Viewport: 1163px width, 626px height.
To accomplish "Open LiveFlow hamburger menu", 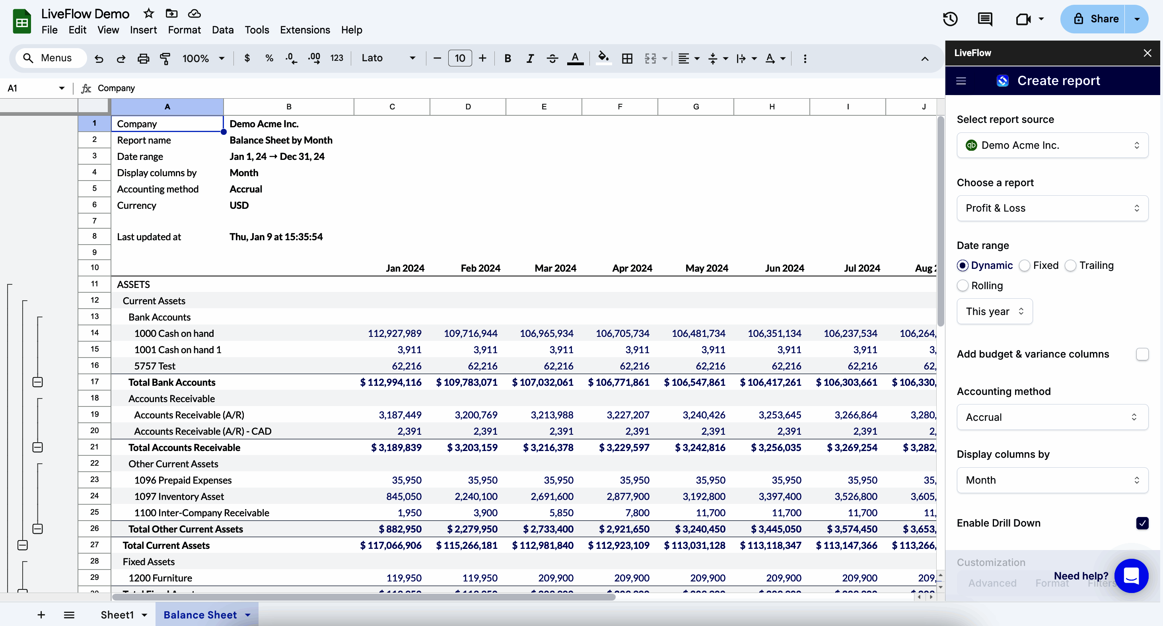I will pyautogui.click(x=961, y=81).
